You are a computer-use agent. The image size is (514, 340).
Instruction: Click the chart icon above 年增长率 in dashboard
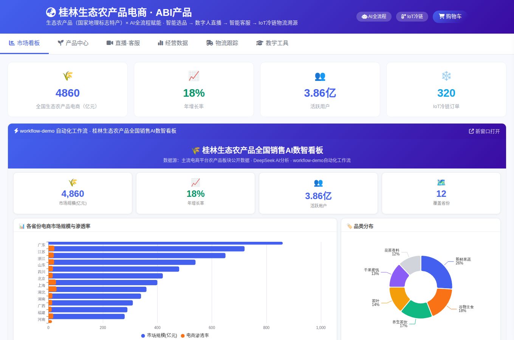pos(196,182)
